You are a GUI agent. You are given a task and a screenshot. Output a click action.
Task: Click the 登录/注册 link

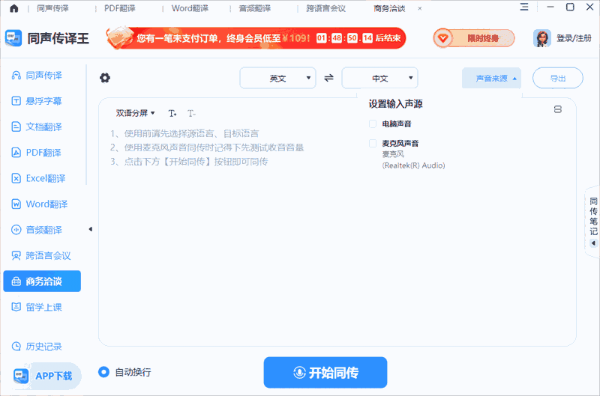(574, 38)
